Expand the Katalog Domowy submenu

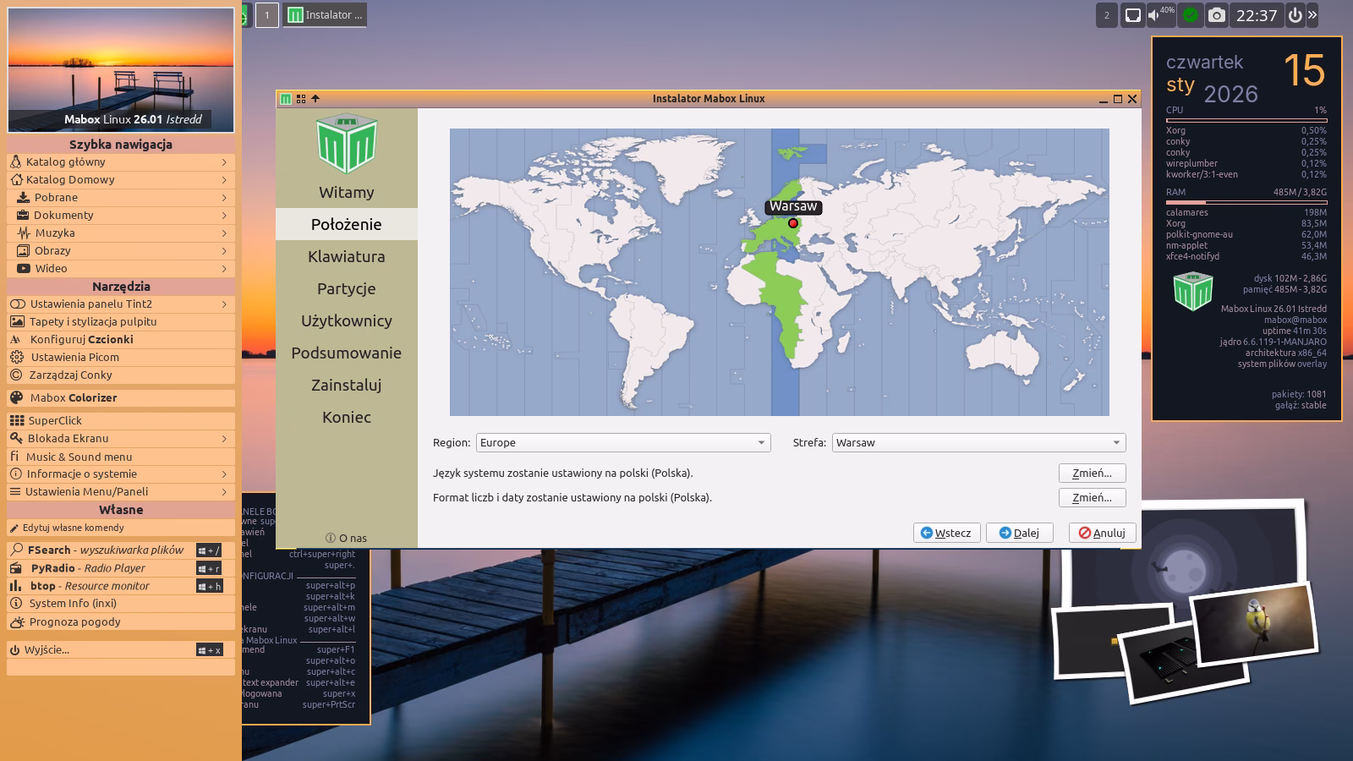point(224,179)
